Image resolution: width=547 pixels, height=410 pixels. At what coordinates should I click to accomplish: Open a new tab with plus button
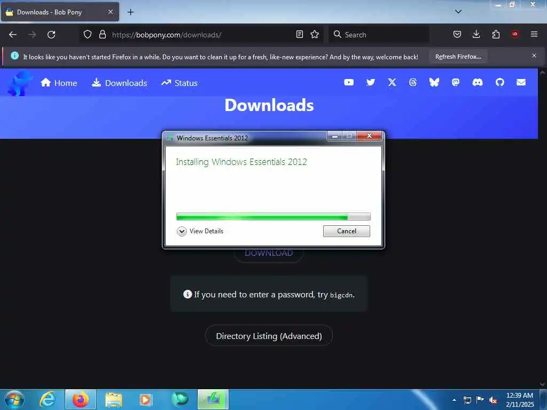click(x=130, y=12)
